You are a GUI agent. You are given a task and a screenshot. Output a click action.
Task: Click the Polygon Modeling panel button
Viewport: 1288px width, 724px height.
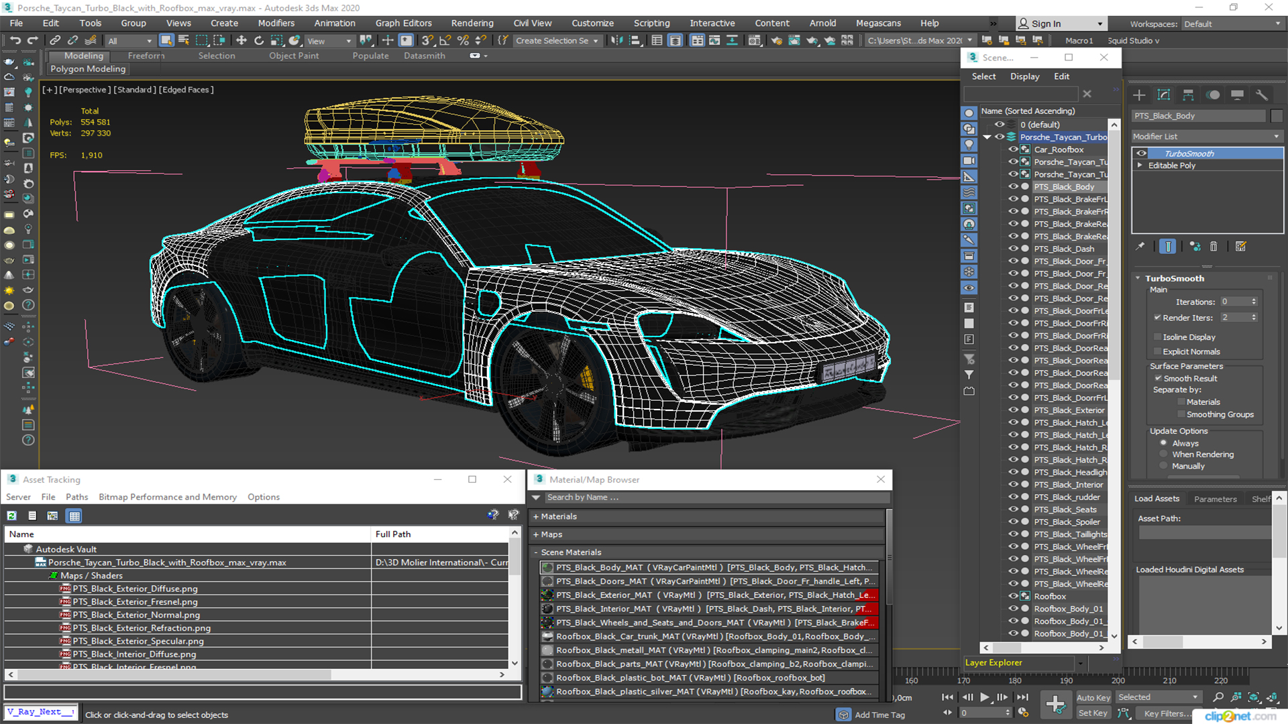(88, 68)
